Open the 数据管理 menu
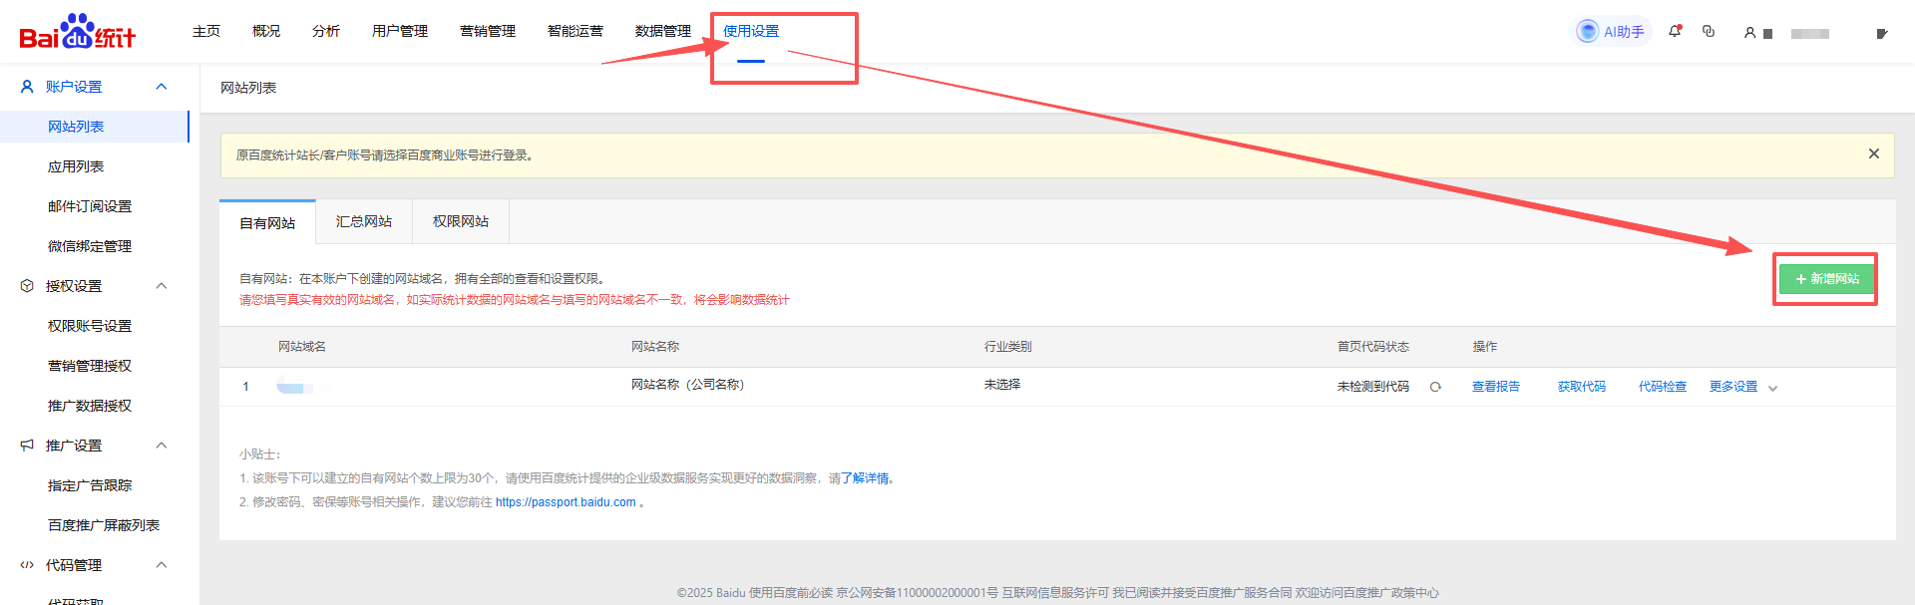Image resolution: width=1915 pixels, height=605 pixels. point(662,31)
